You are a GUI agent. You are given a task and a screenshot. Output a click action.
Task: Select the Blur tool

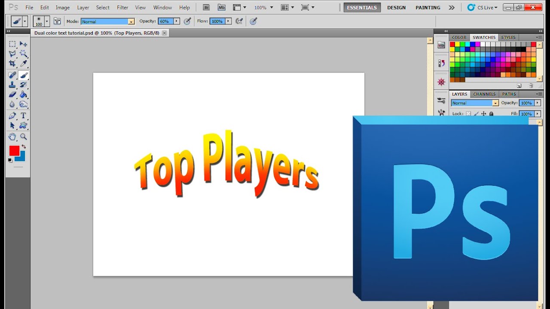12,104
